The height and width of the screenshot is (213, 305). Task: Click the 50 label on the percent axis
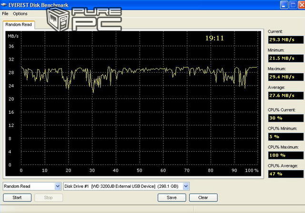140,170
